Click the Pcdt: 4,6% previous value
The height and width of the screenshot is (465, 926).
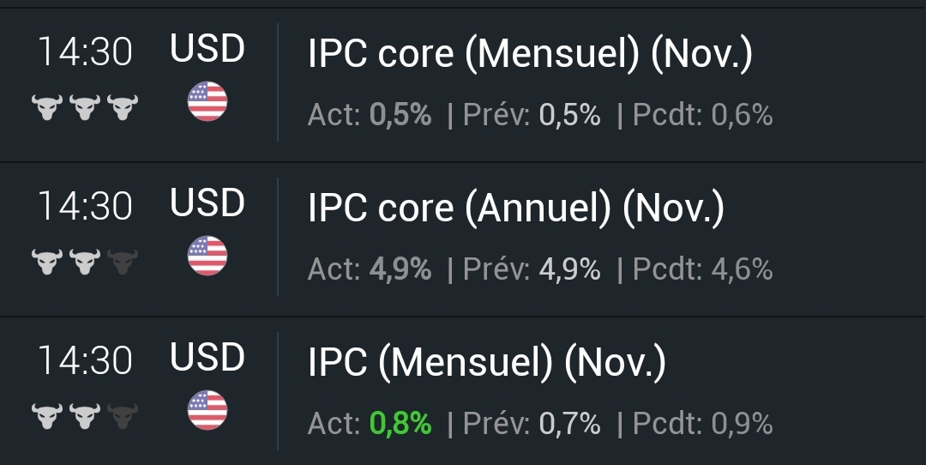pyautogui.click(x=702, y=269)
